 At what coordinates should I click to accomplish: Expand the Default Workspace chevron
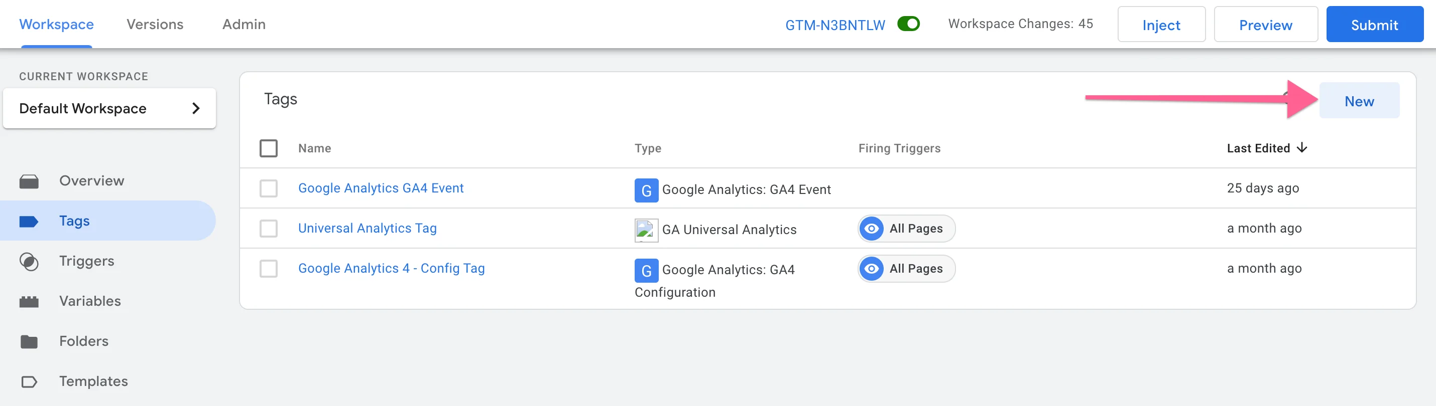pyautogui.click(x=196, y=108)
